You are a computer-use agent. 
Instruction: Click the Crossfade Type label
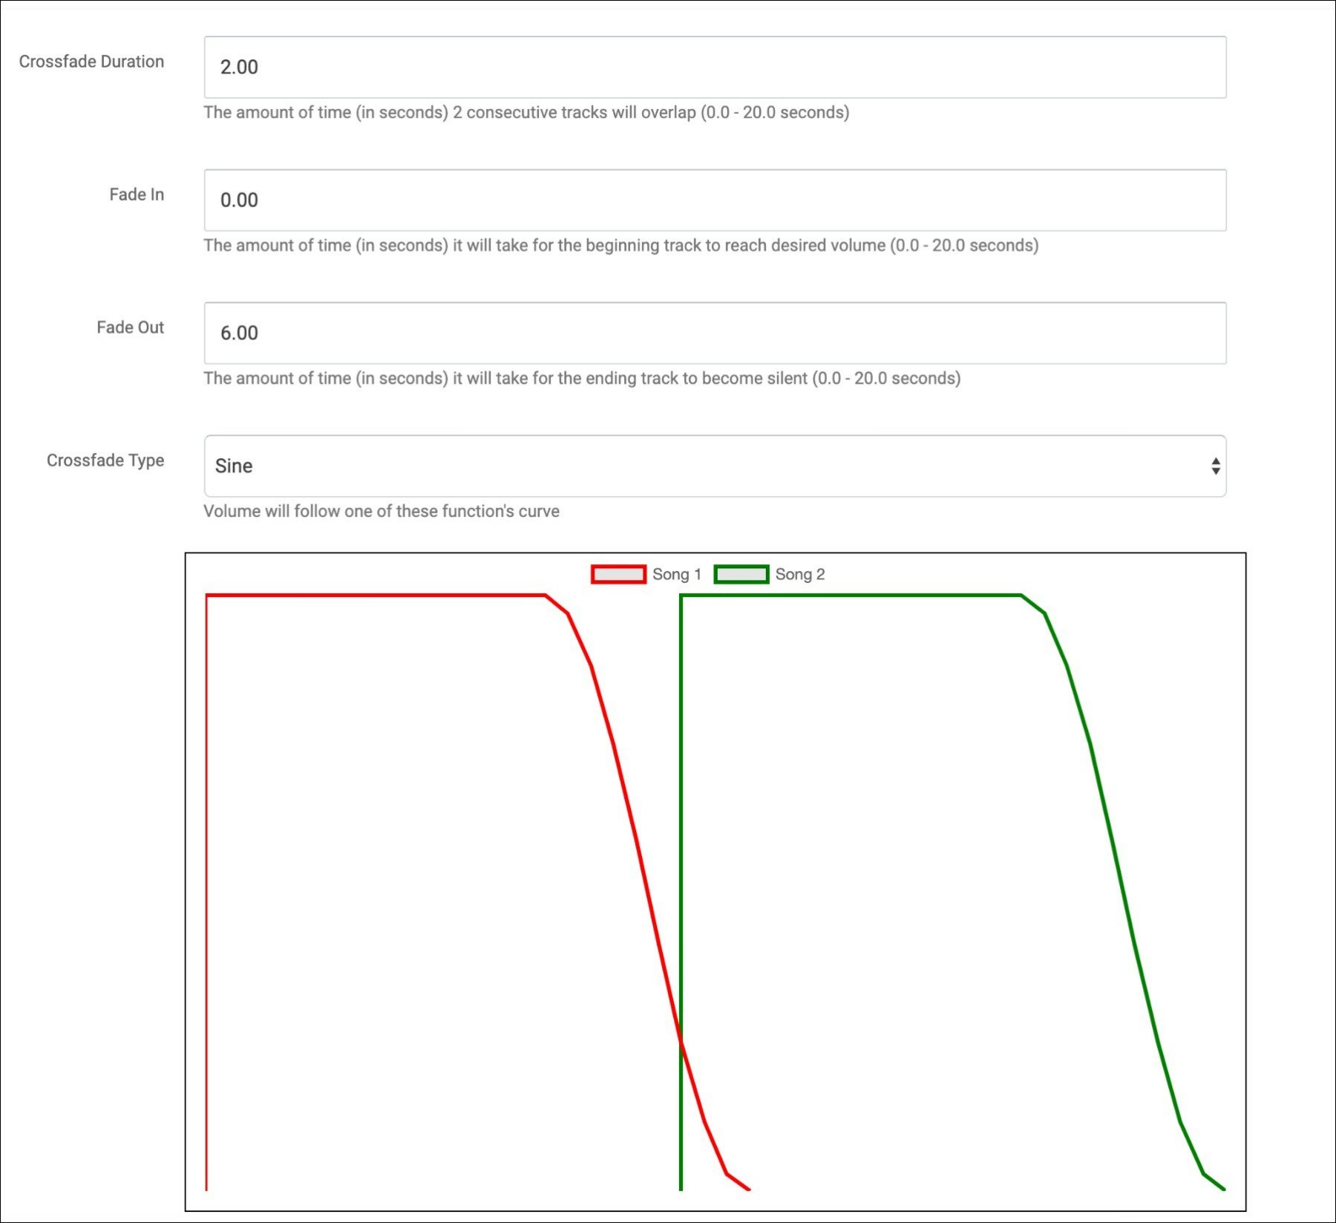(105, 460)
